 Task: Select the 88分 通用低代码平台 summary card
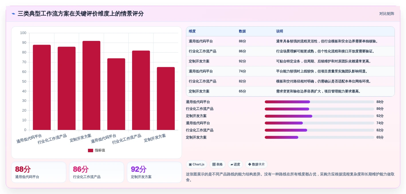[39, 172]
